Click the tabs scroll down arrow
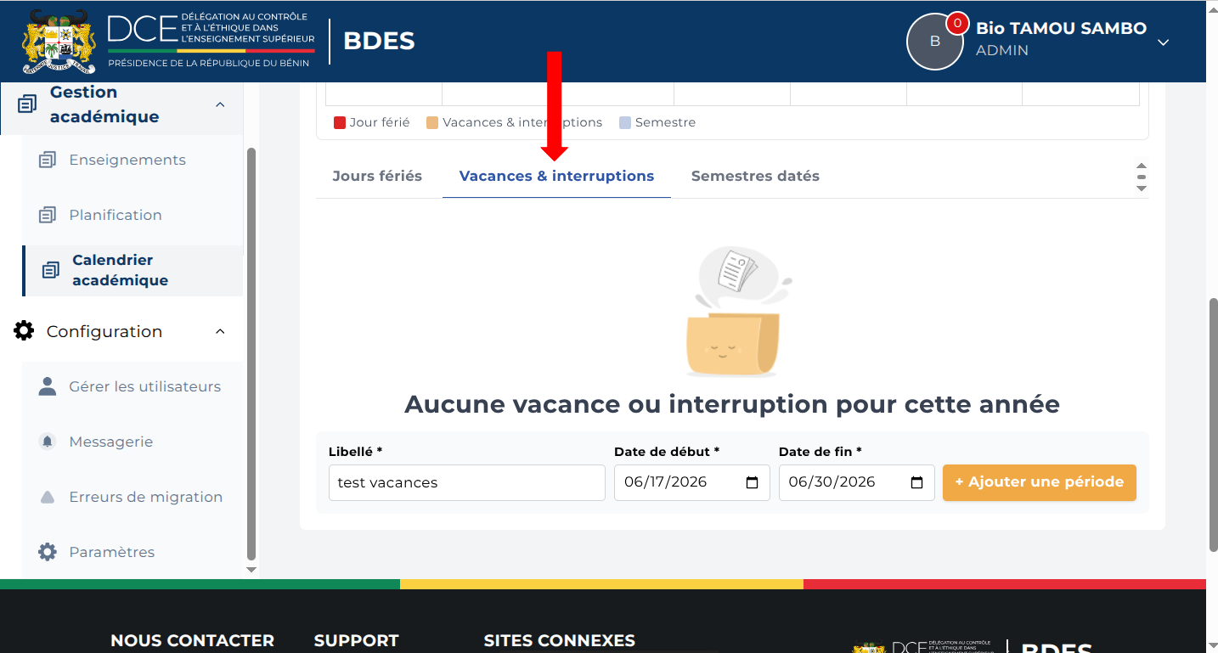Viewport: 1218px width, 653px height. 1142,188
